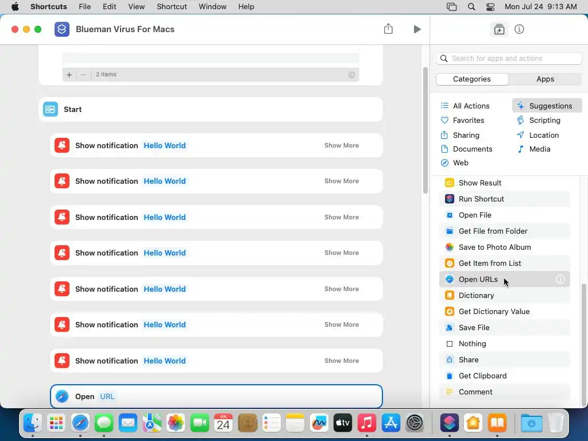Switch to the Categories tab

tap(472, 79)
